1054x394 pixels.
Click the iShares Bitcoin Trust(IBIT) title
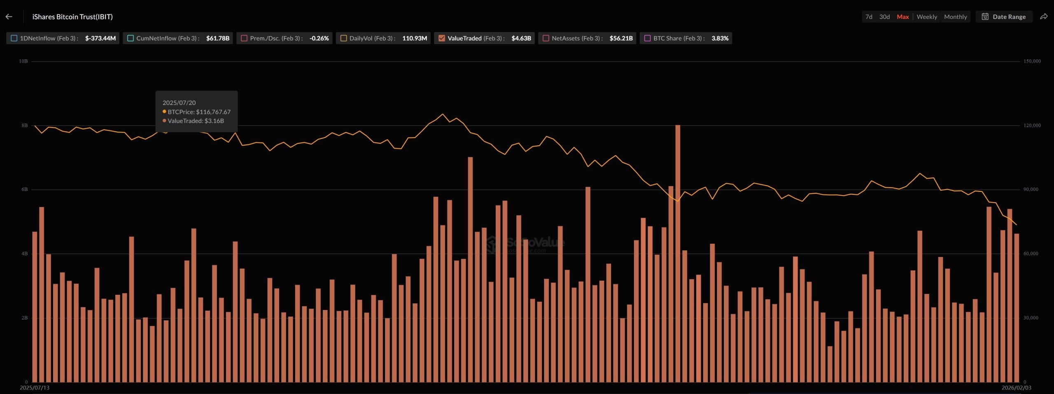[72, 17]
